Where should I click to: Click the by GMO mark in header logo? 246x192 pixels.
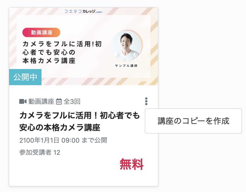(99, 12)
